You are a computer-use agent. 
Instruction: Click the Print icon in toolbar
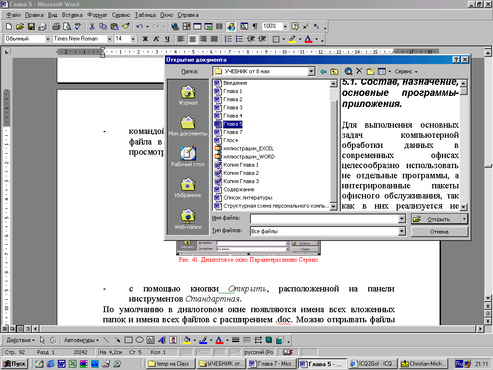56,26
